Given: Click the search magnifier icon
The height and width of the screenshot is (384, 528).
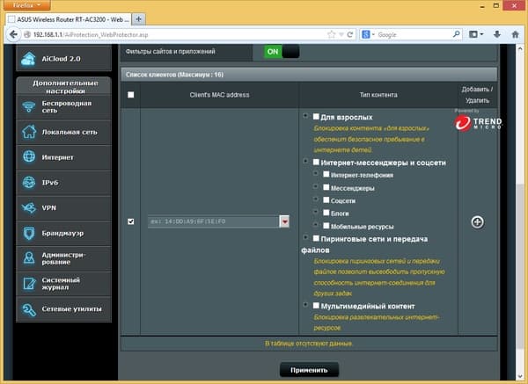Looking at the screenshot, I should point(456,34).
